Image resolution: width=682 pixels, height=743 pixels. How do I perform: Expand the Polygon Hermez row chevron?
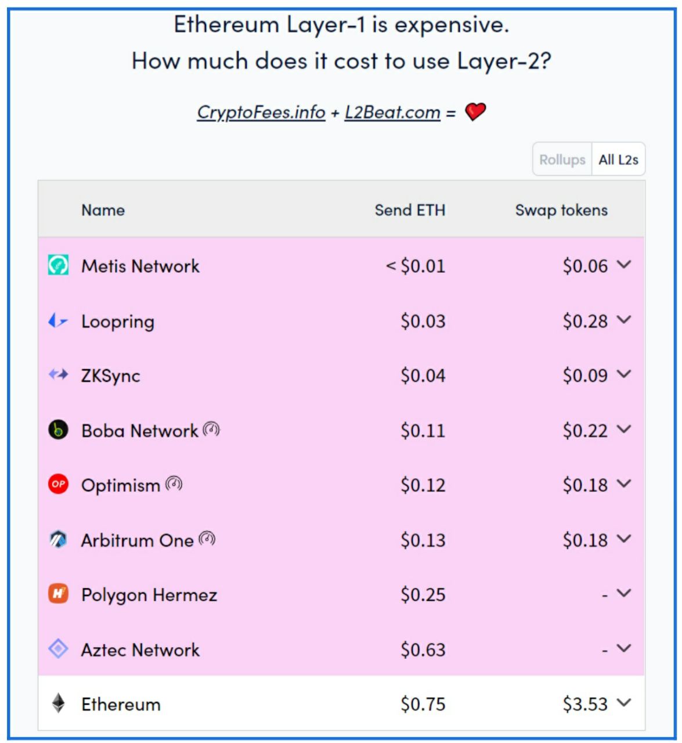click(x=623, y=593)
